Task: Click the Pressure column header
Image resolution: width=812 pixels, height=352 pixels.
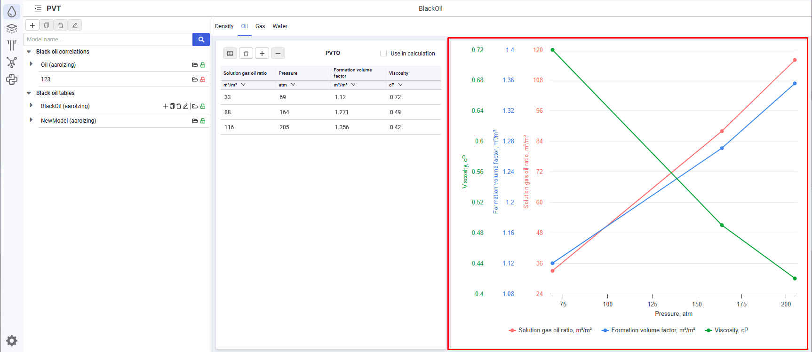Action: coord(288,73)
